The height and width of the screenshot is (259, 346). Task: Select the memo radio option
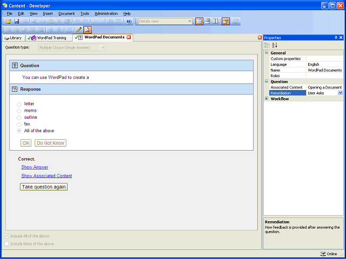[x=19, y=111]
